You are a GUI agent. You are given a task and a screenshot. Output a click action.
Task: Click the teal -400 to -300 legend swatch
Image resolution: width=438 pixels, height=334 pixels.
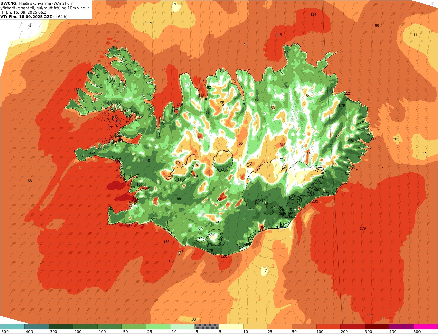tap(36, 326)
